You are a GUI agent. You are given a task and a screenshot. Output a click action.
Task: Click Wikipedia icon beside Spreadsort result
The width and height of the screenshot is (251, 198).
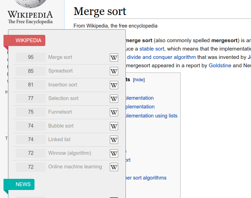point(114,71)
